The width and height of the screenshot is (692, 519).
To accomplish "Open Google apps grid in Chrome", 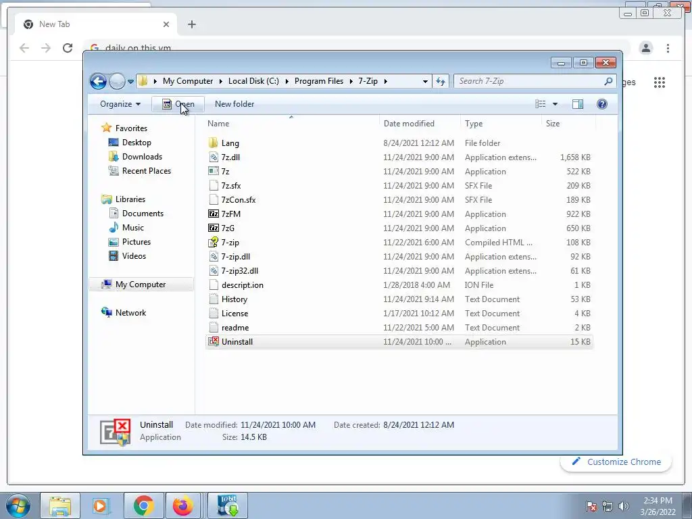I will (x=660, y=82).
